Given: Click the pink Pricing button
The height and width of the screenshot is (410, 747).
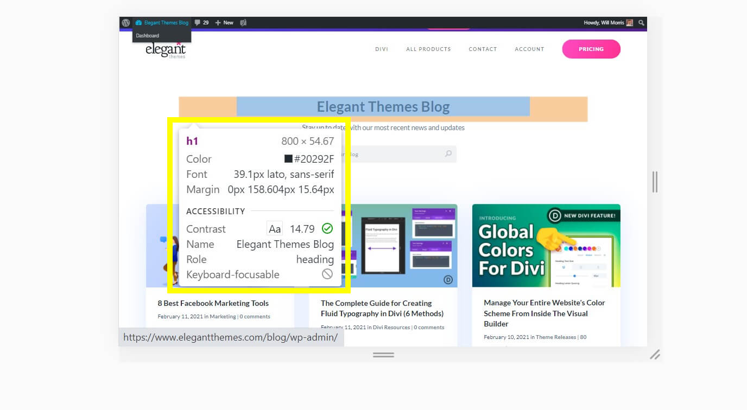Looking at the screenshot, I should [x=591, y=49].
